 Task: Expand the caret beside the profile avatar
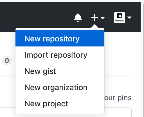click(129, 17)
